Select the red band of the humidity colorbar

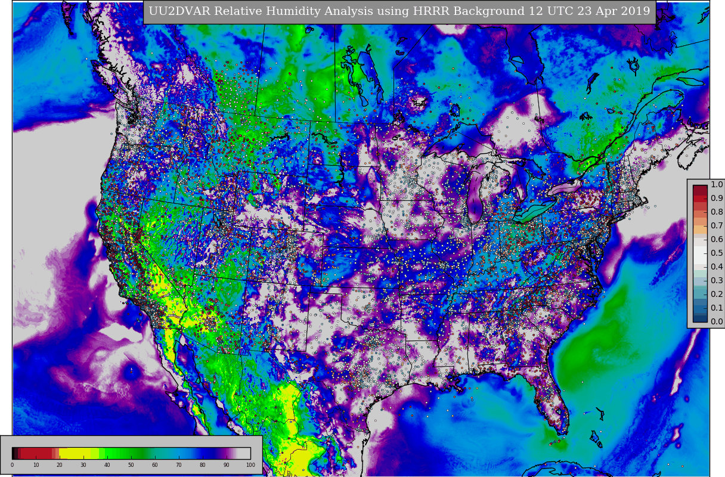(36, 453)
